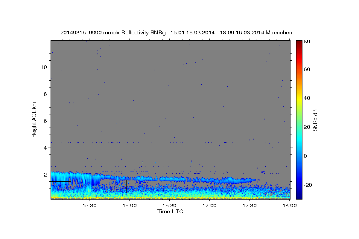Click the height tick label 2
Screen dimensions: 359x239
point(46,175)
